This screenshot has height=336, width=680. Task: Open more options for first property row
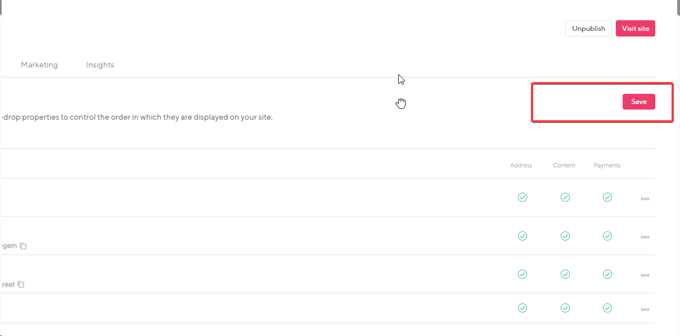[x=645, y=199]
